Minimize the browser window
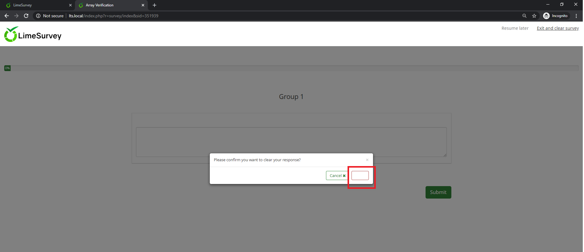 tap(548, 5)
